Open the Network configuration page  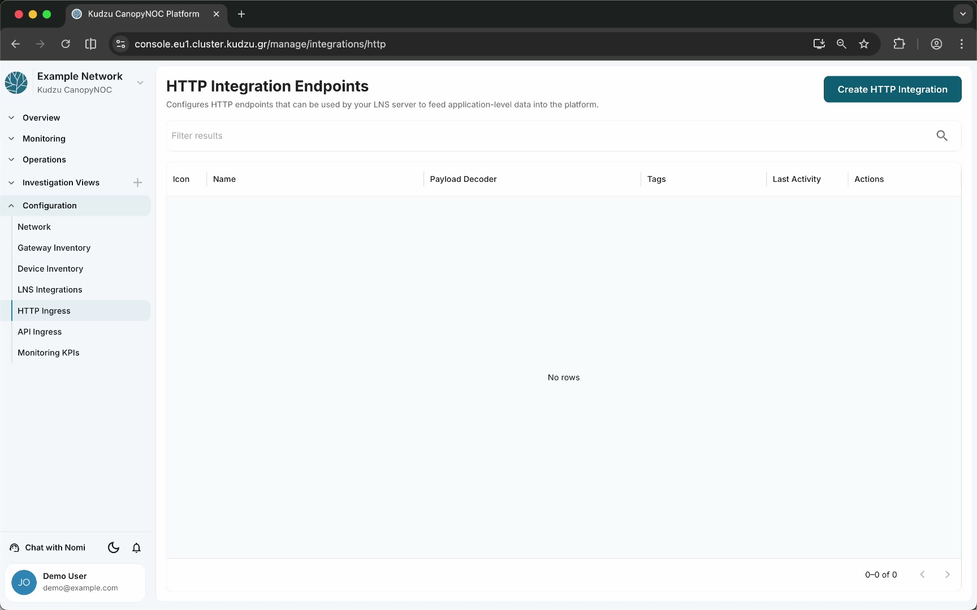[34, 226]
